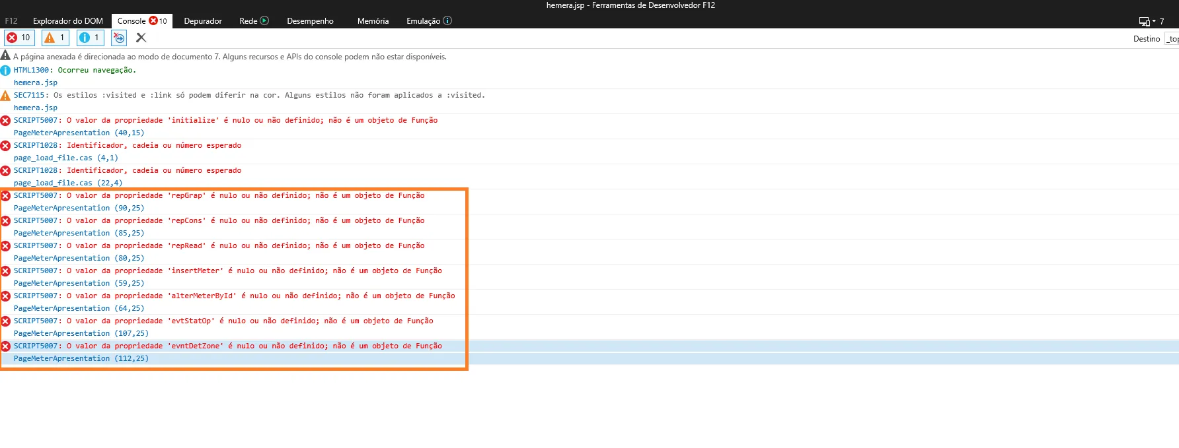Viewport: 1179px width, 448px height.
Task: Open the Destino target dropdown
Action: [1172, 39]
